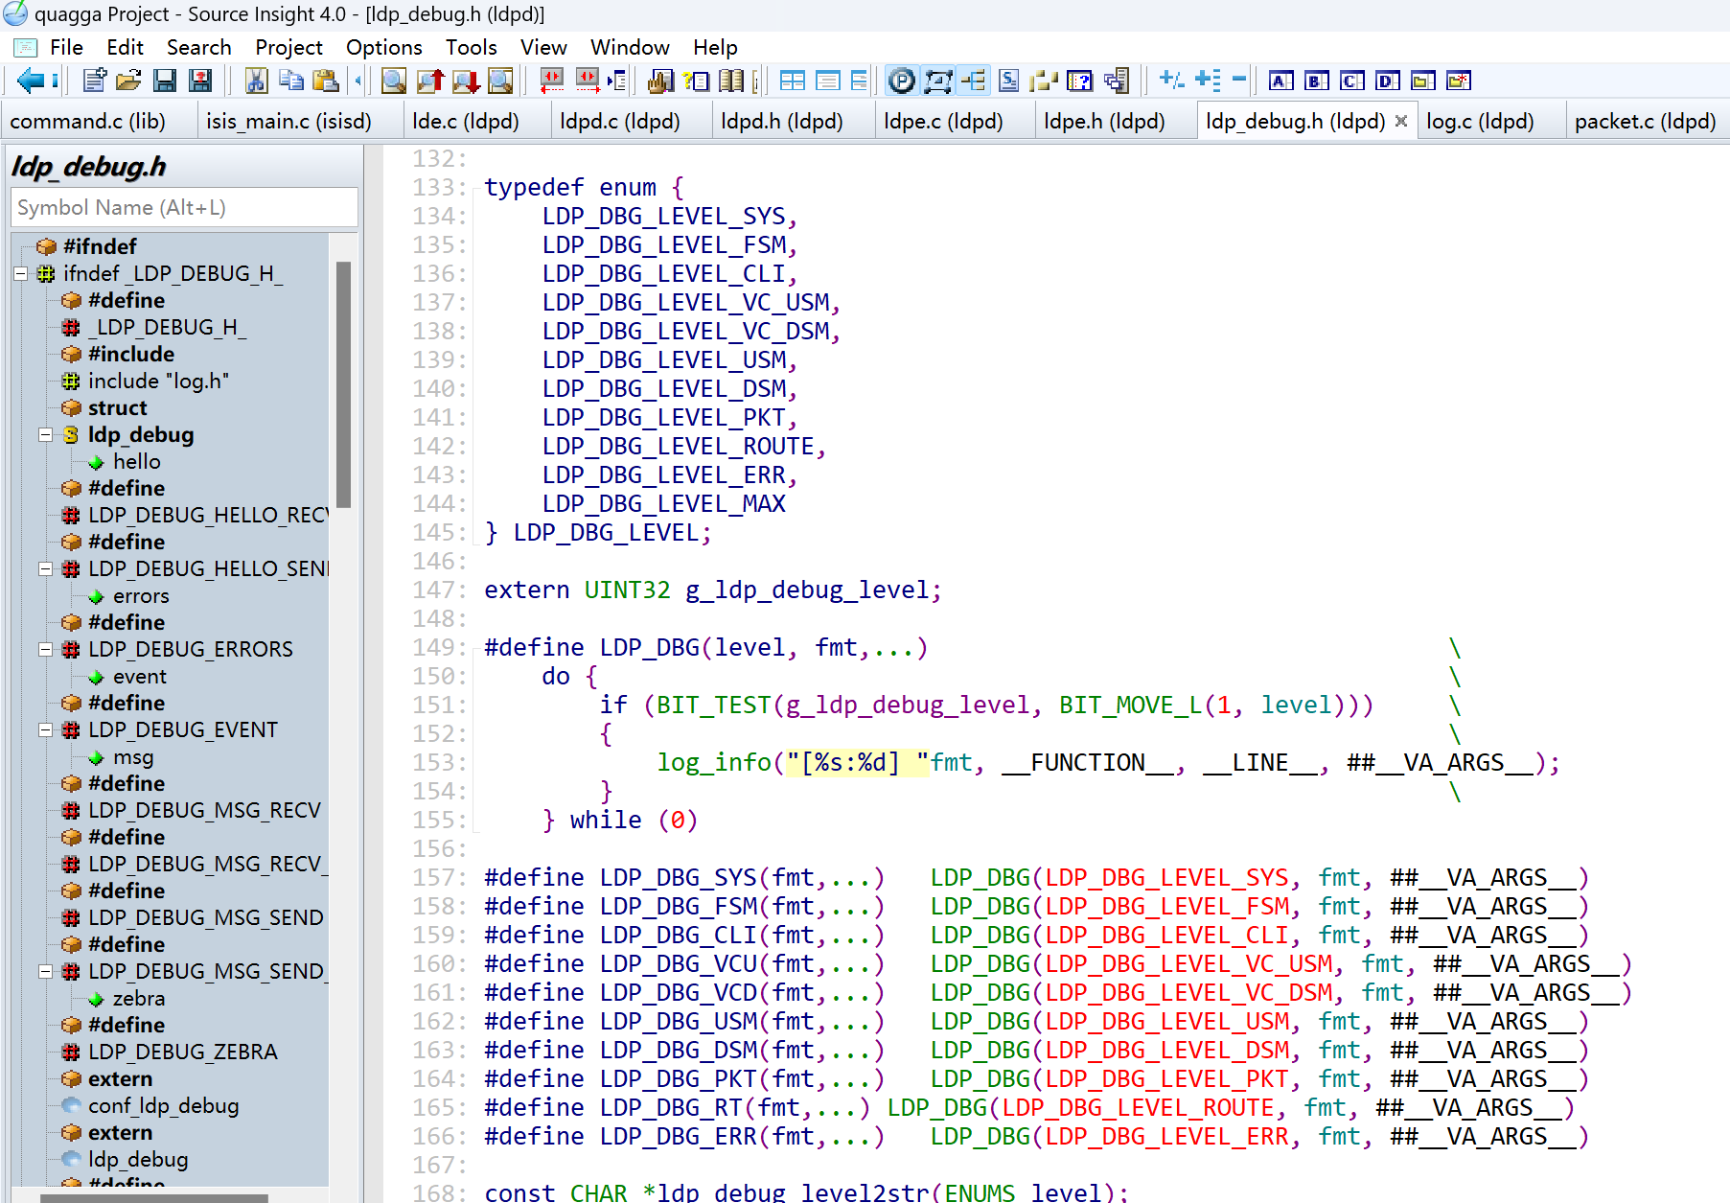Click the symbol panel vertical scrollbar thumb

(344, 383)
